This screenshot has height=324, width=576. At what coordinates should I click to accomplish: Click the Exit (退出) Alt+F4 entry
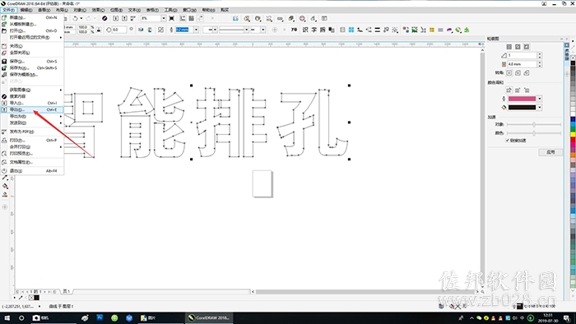pyautogui.click(x=32, y=170)
